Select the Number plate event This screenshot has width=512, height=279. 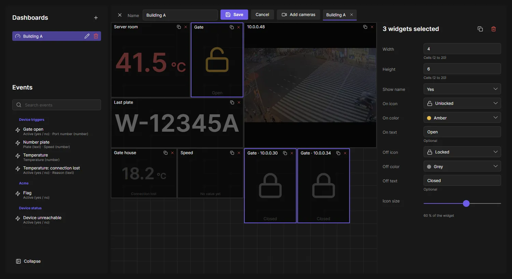57,144
